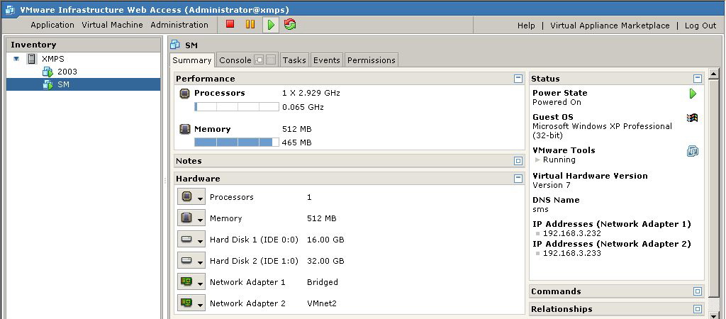Open the Network Adapter 1 dropdown
Screen dimensions: 726x319
point(191,282)
